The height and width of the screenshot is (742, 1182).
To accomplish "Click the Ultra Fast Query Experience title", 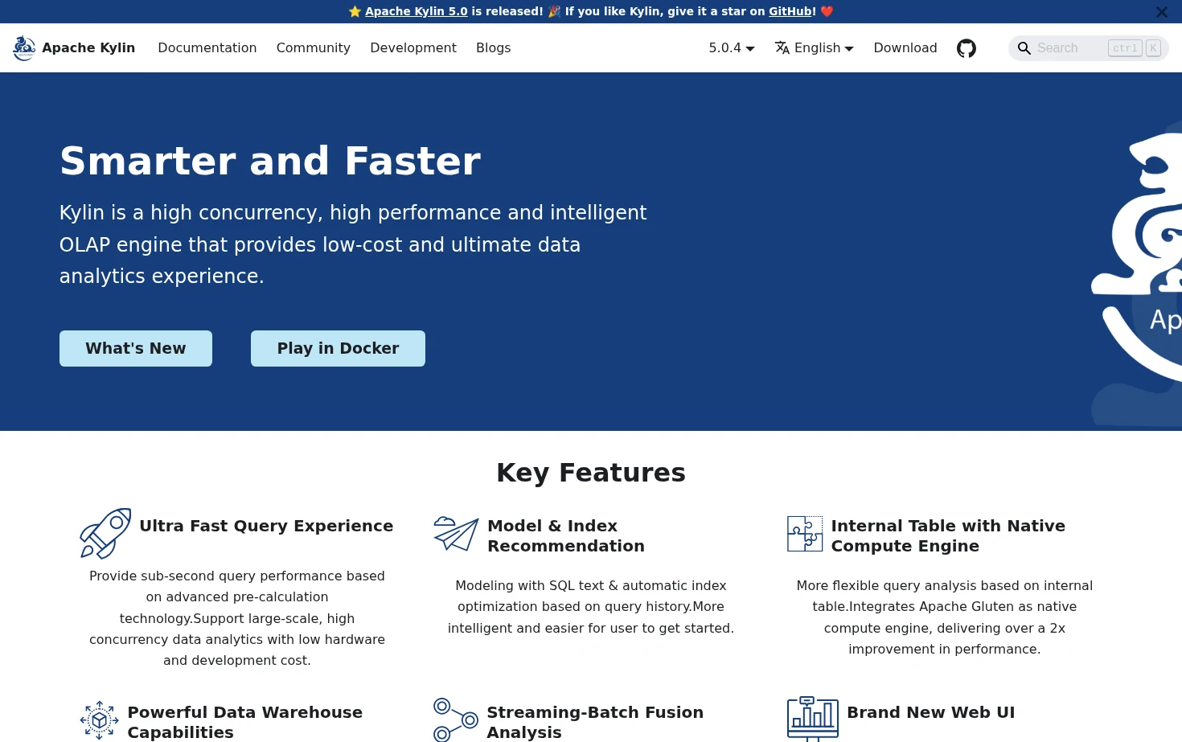I will tap(266, 526).
